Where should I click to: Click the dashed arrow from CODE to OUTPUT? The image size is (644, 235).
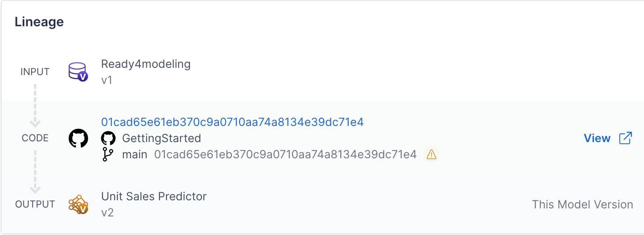click(35, 171)
